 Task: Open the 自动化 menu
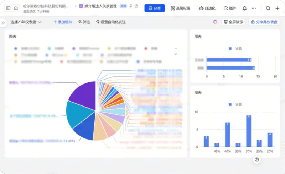207,8
